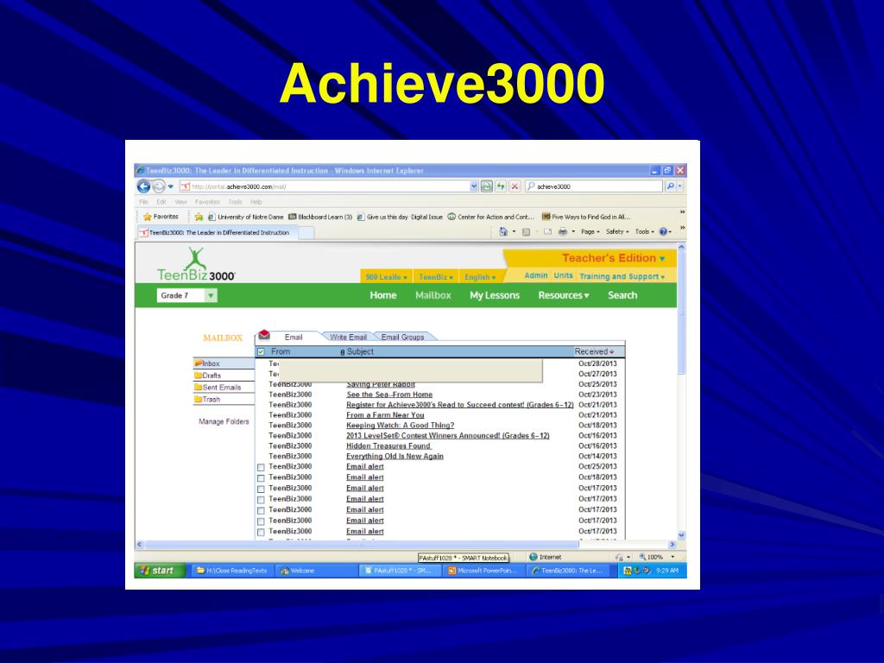Open the Grade 7 dropdown
The width and height of the screenshot is (884, 663).
tap(186, 295)
